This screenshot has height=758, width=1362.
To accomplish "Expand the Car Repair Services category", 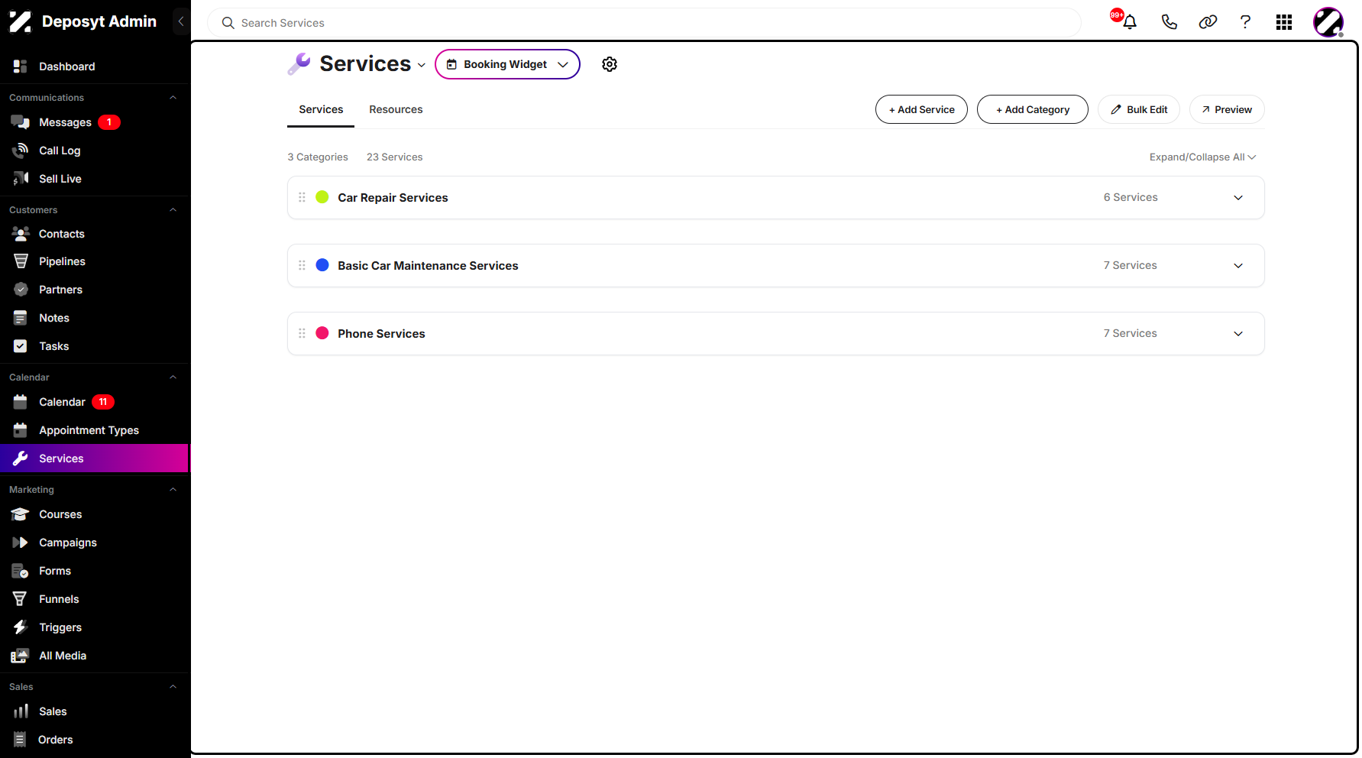I will 1238,198.
